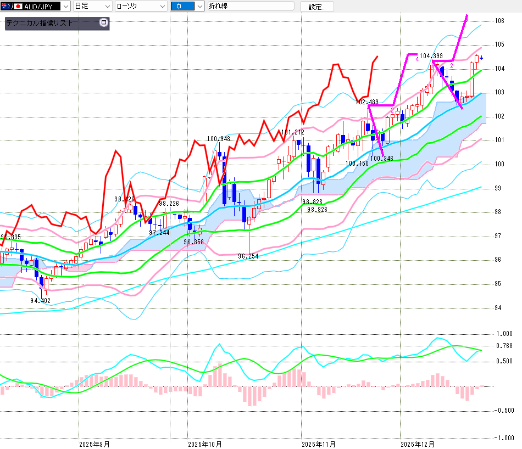Click the magenta wave label 2
Image resolution: width=522 pixels, height=449 pixels.
coord(452,66)
